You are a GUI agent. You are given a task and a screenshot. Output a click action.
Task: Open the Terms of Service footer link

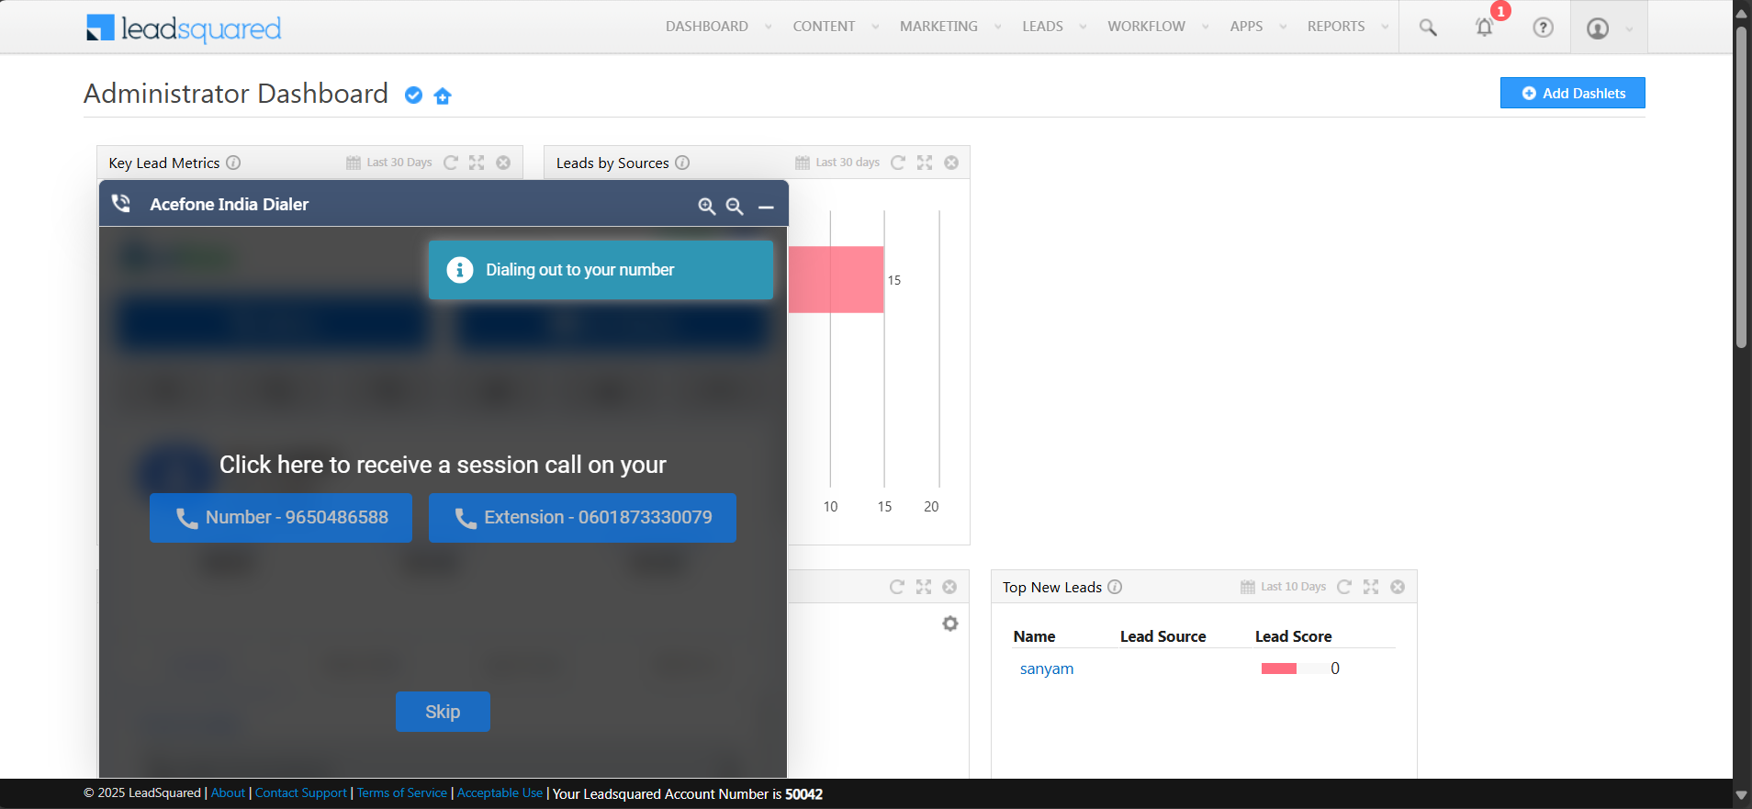[x=402, y=792]
